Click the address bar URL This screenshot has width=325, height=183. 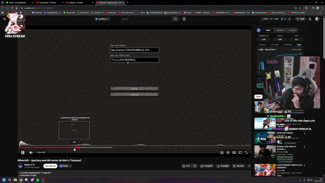click(39, 8)
